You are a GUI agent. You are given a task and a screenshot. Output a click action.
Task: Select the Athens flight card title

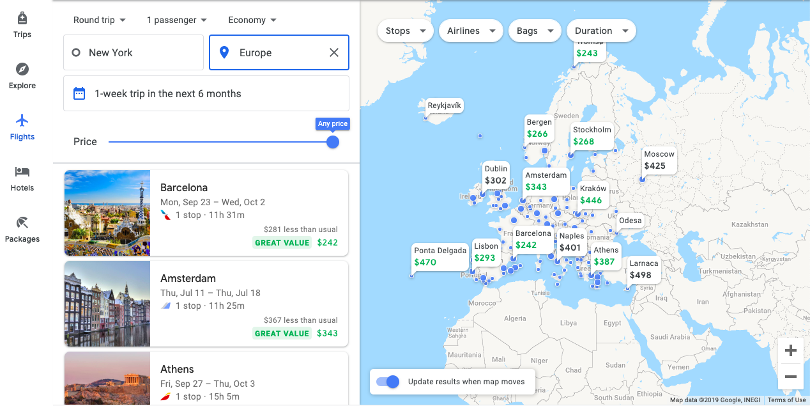coord(177,369)
